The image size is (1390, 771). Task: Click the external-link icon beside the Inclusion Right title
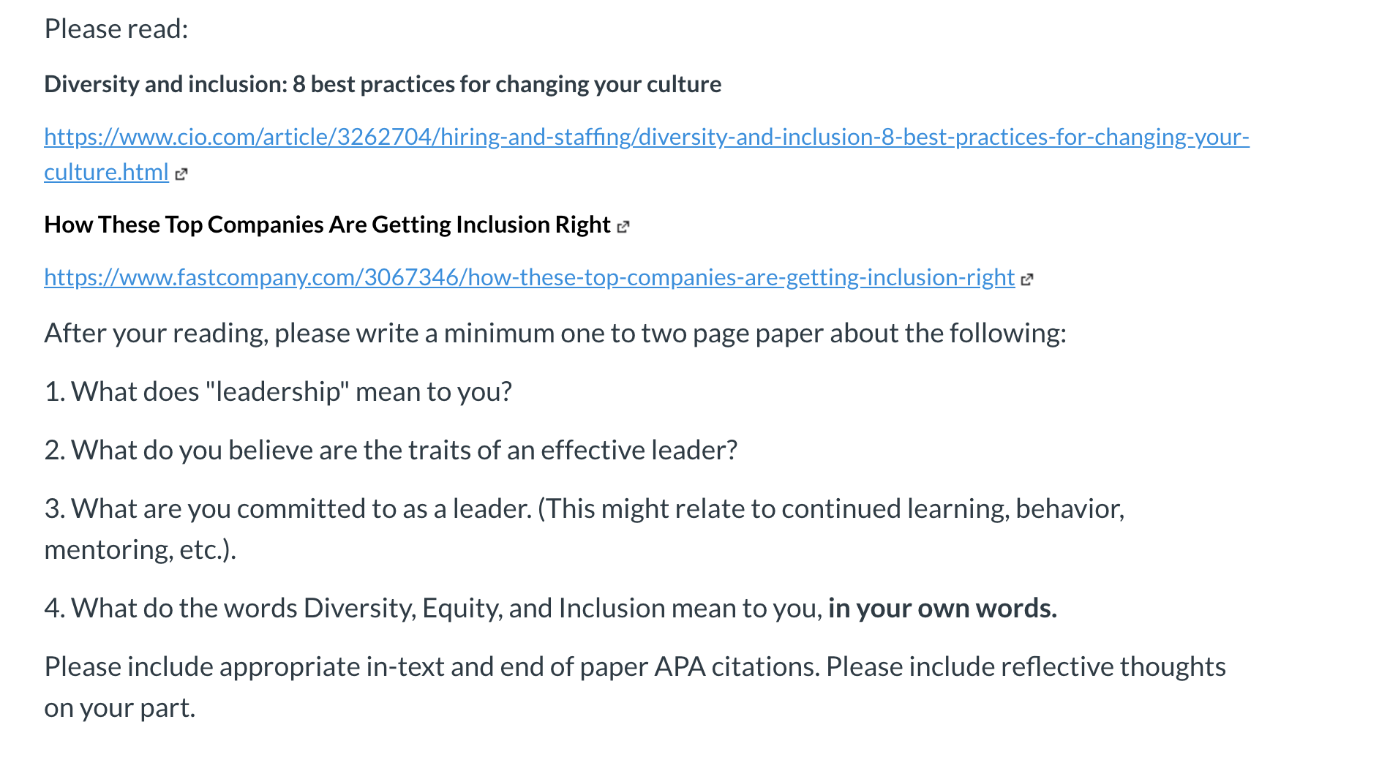(x=623, y=227)
